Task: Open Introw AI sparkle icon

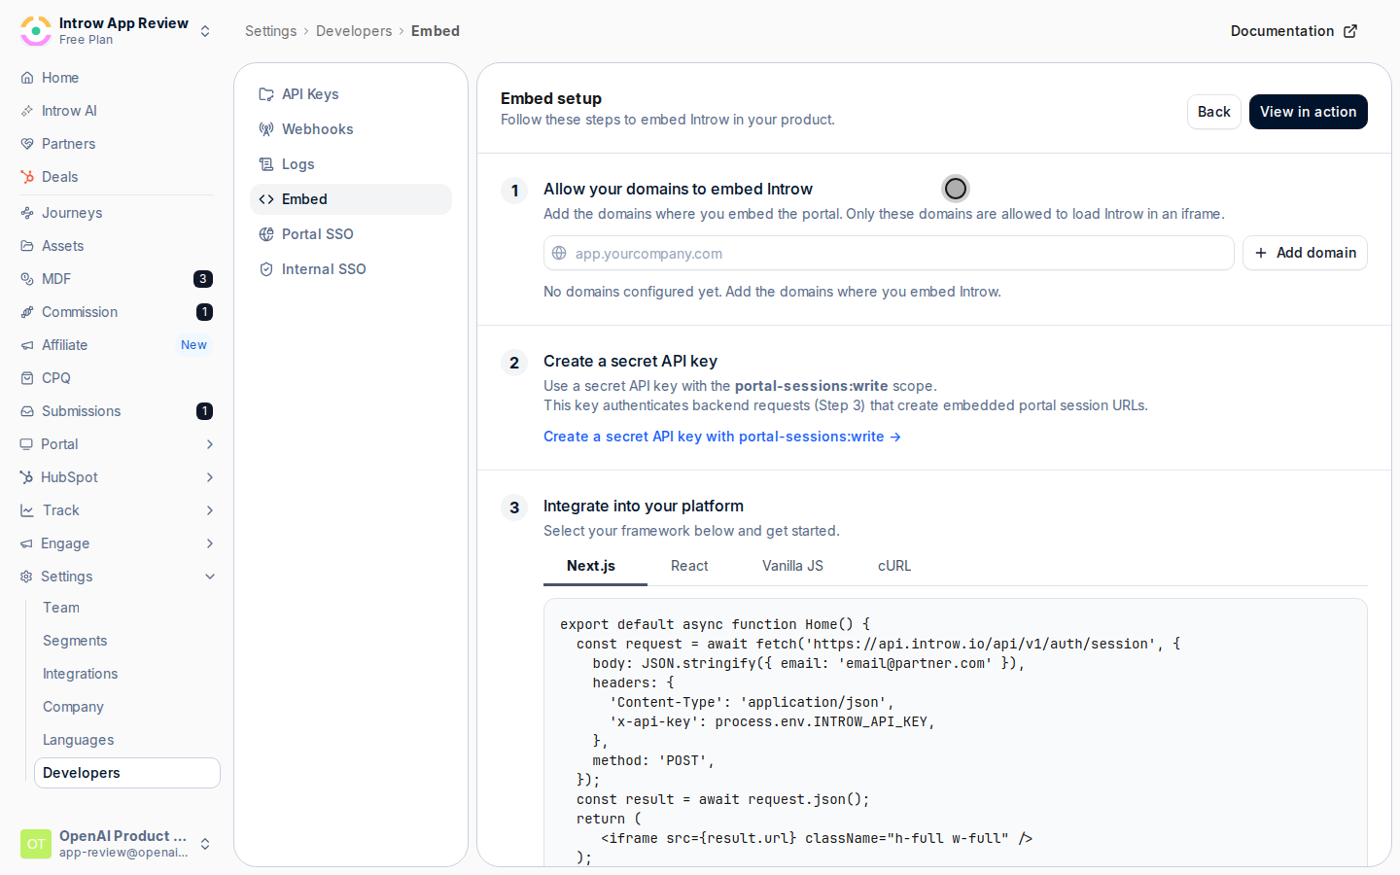Action: coord(27,111)
